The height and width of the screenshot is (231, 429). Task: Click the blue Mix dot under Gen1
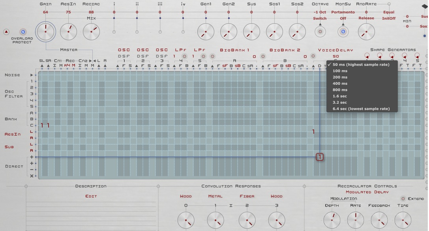(206, 18)
